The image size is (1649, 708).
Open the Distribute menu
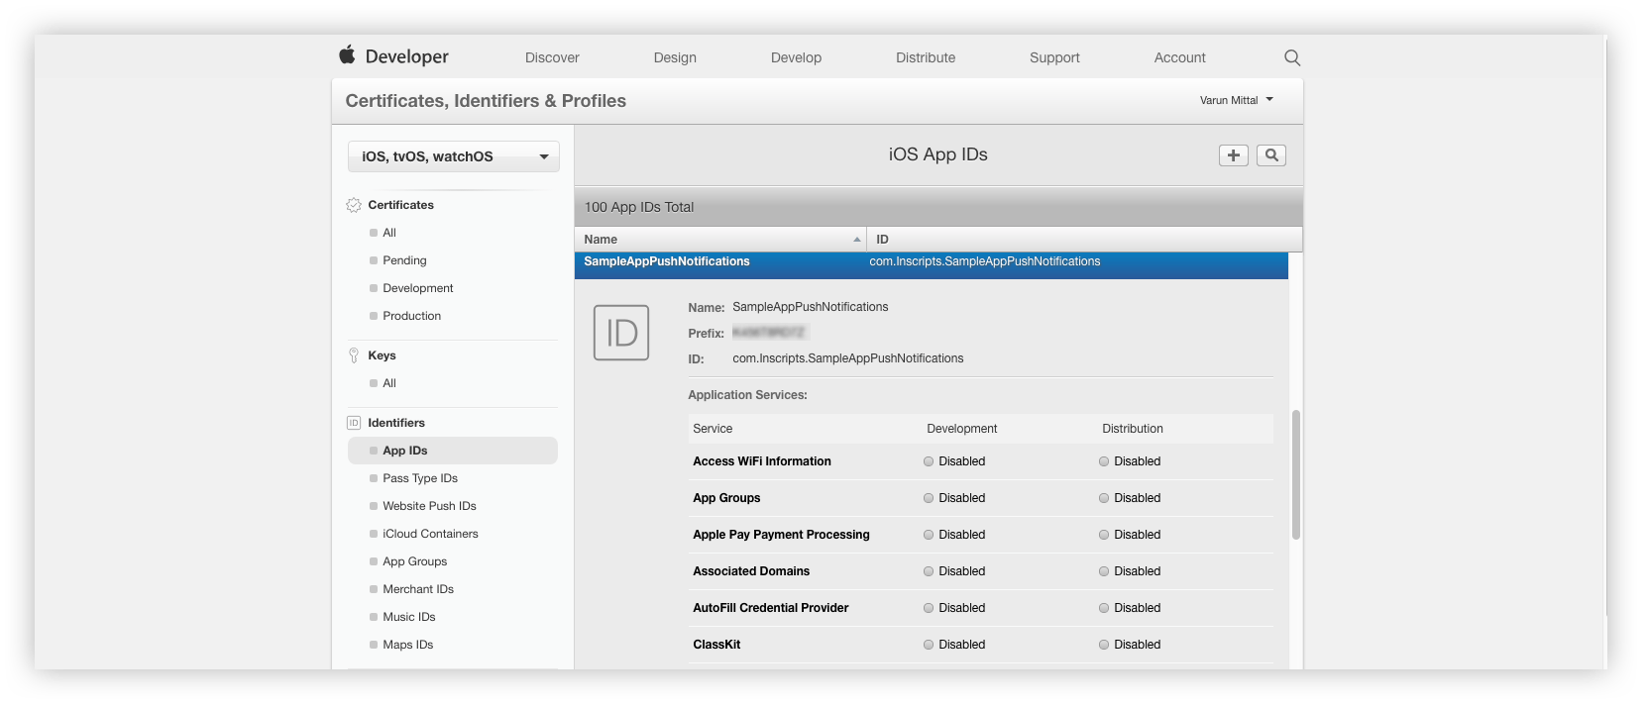coord(926,57)
